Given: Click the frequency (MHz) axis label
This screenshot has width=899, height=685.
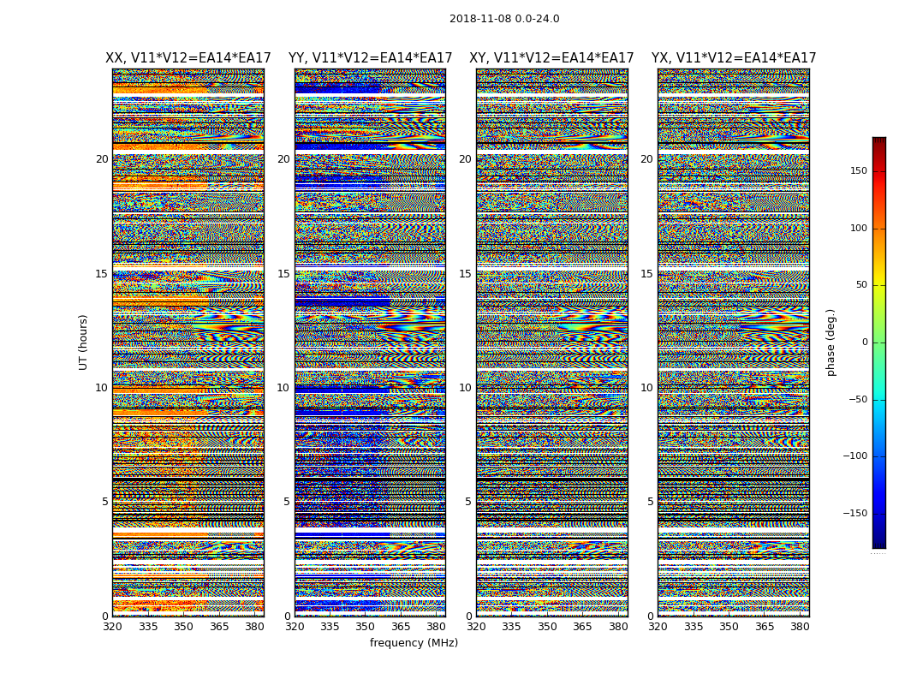Looking at the screenshot, I should click(414, 642).
